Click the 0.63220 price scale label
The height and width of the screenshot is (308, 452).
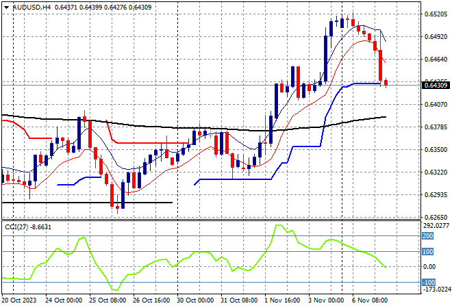click(x=436, y=172)
